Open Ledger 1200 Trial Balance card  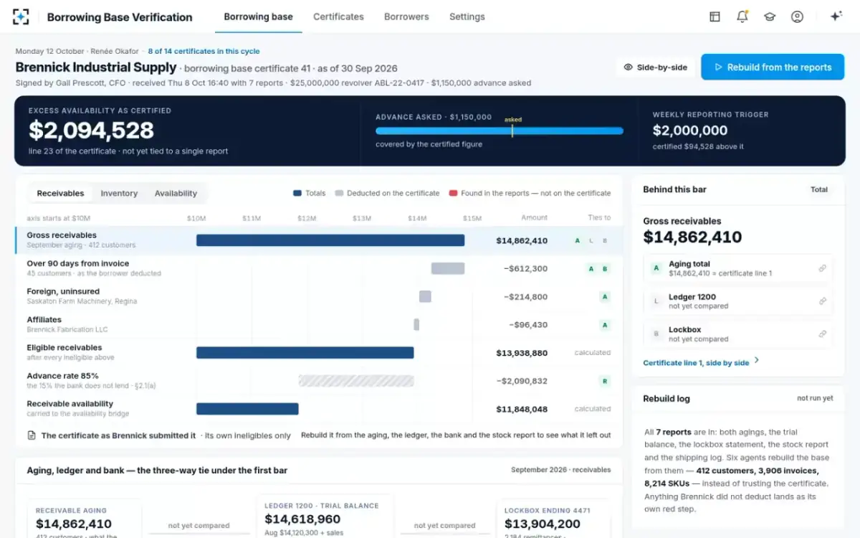pos(324,515)
